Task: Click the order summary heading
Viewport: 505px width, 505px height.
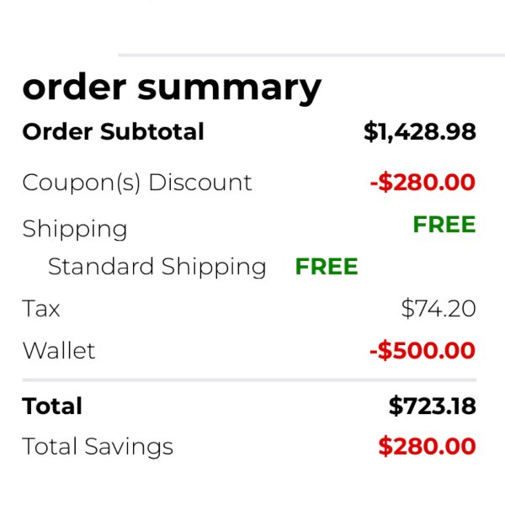Action: tap(172, 88)
